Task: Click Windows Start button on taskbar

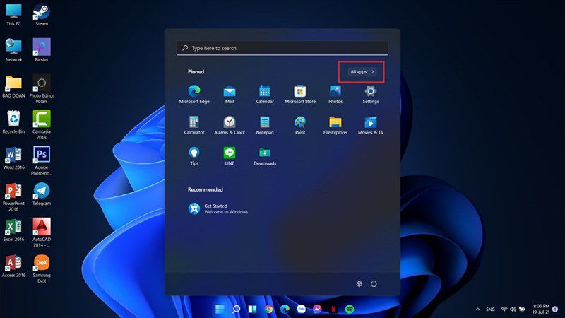Action: point(220,309)
